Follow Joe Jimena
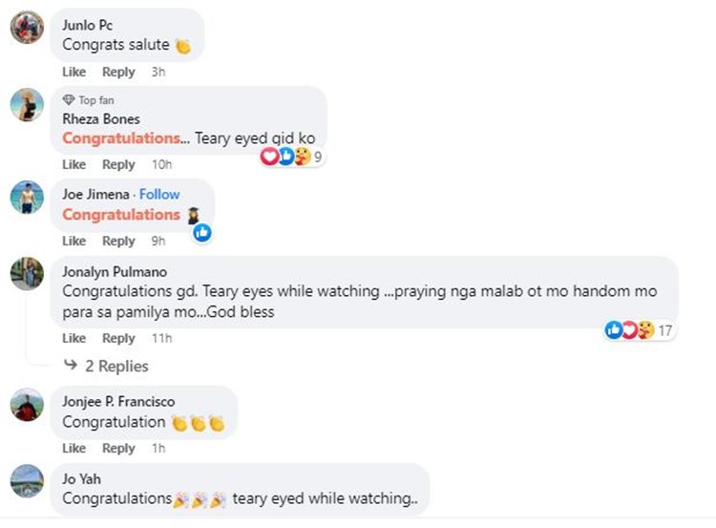The image size is (716, 528). [x=159, y=194]
